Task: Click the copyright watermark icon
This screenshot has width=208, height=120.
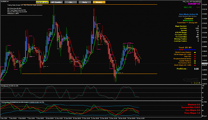Action: (x=184, y=80)
